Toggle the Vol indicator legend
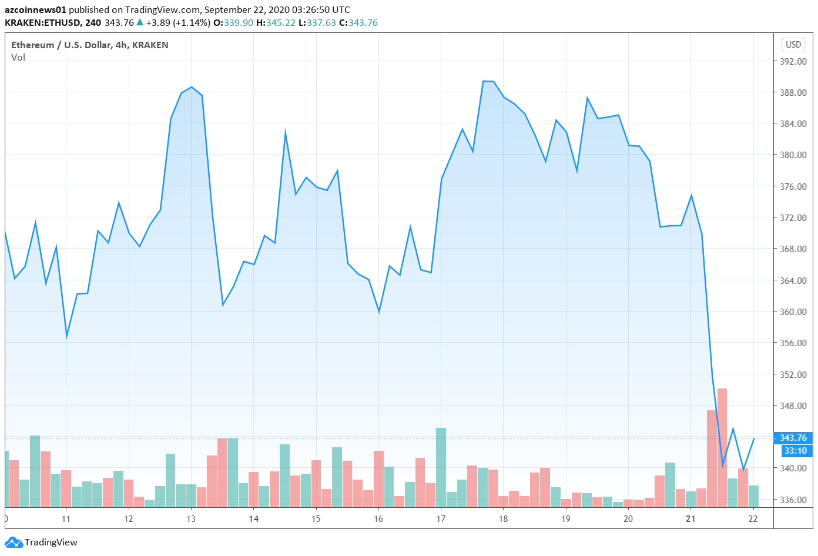The image size is (818, 556). [18, 58]
